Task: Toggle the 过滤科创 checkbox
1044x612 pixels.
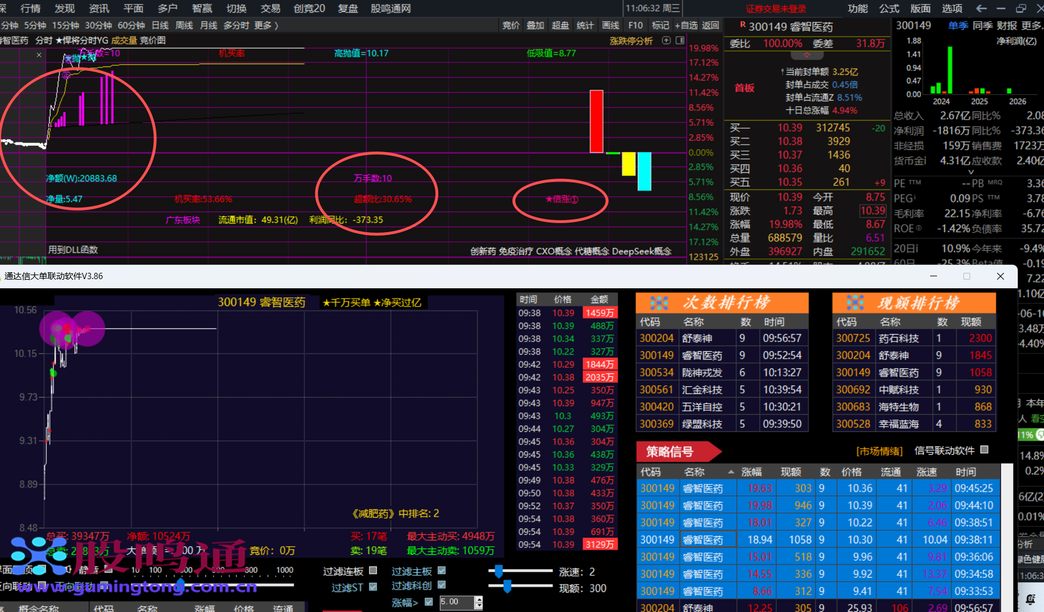Action: click(x=442, y=585)
